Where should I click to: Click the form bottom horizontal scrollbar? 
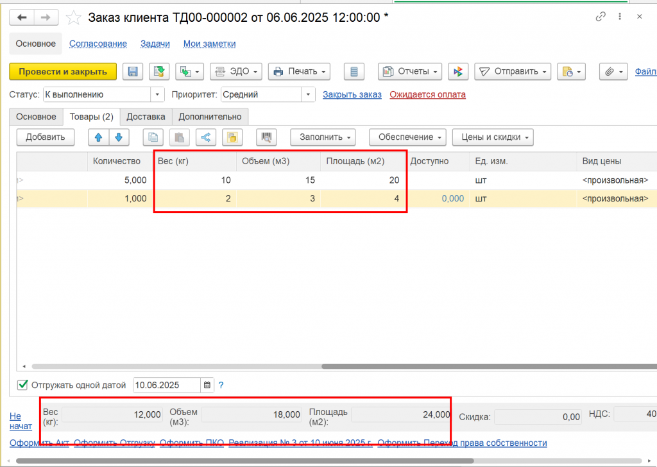(x=244, y=461)
